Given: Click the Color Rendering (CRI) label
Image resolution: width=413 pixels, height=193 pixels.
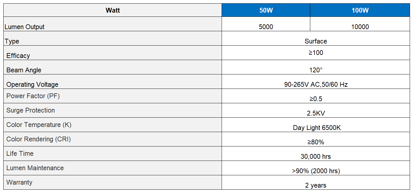Looking at the screenshot, I should pos(39,139).
